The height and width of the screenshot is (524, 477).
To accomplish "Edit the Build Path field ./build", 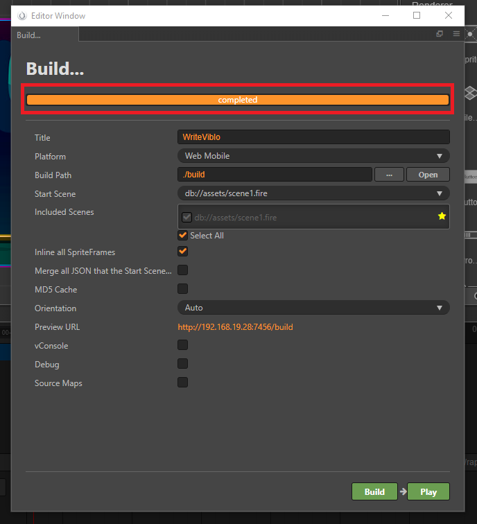I will point(275,175).
